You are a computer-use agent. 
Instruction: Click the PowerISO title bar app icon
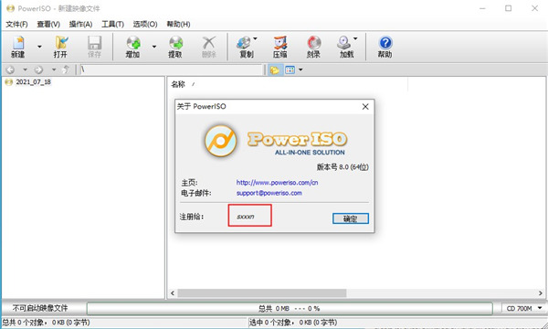coord(10,8)
